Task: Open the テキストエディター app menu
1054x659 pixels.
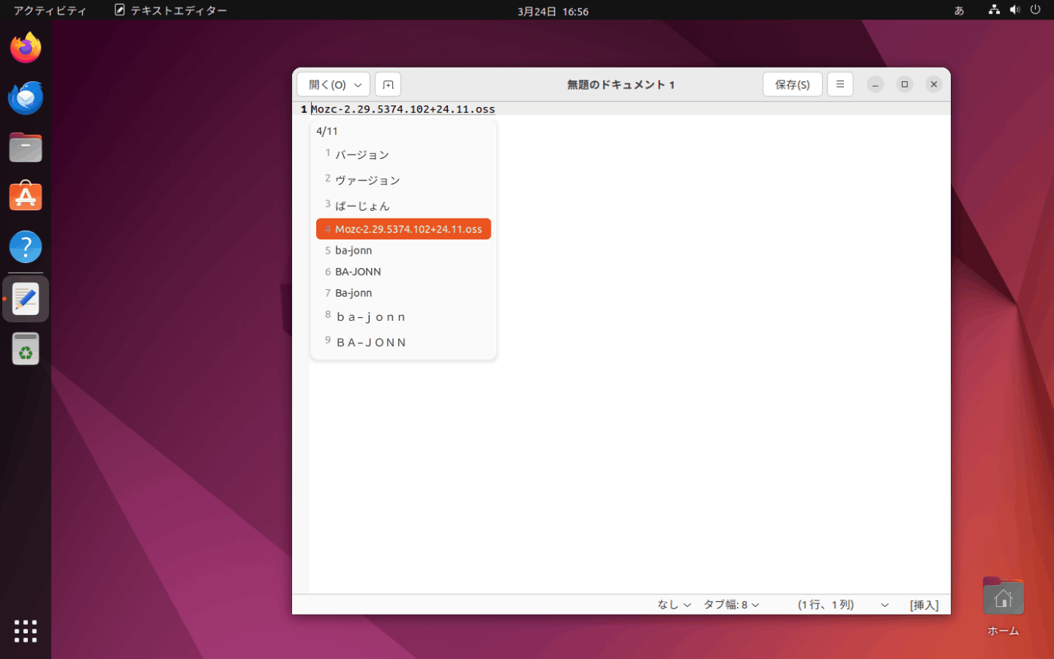Action: point(171,11)
